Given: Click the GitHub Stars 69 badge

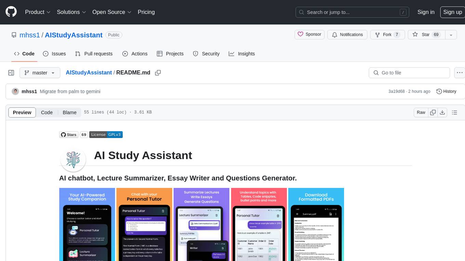Looking at the screenshot, I should [x=74, y=135].
